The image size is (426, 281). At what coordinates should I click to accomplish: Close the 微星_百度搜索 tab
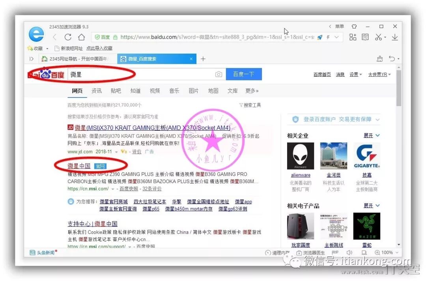tap(191, 59)
